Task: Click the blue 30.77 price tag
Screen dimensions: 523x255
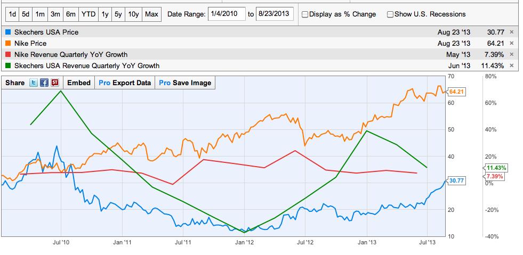Action: coord(456,181)
